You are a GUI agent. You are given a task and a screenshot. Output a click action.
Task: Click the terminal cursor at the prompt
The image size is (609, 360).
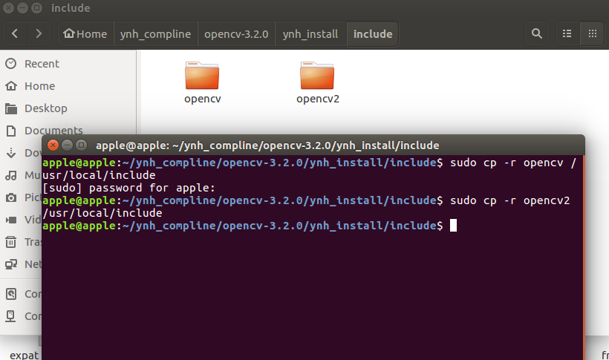pyautogui.click(x=453, y=226)
